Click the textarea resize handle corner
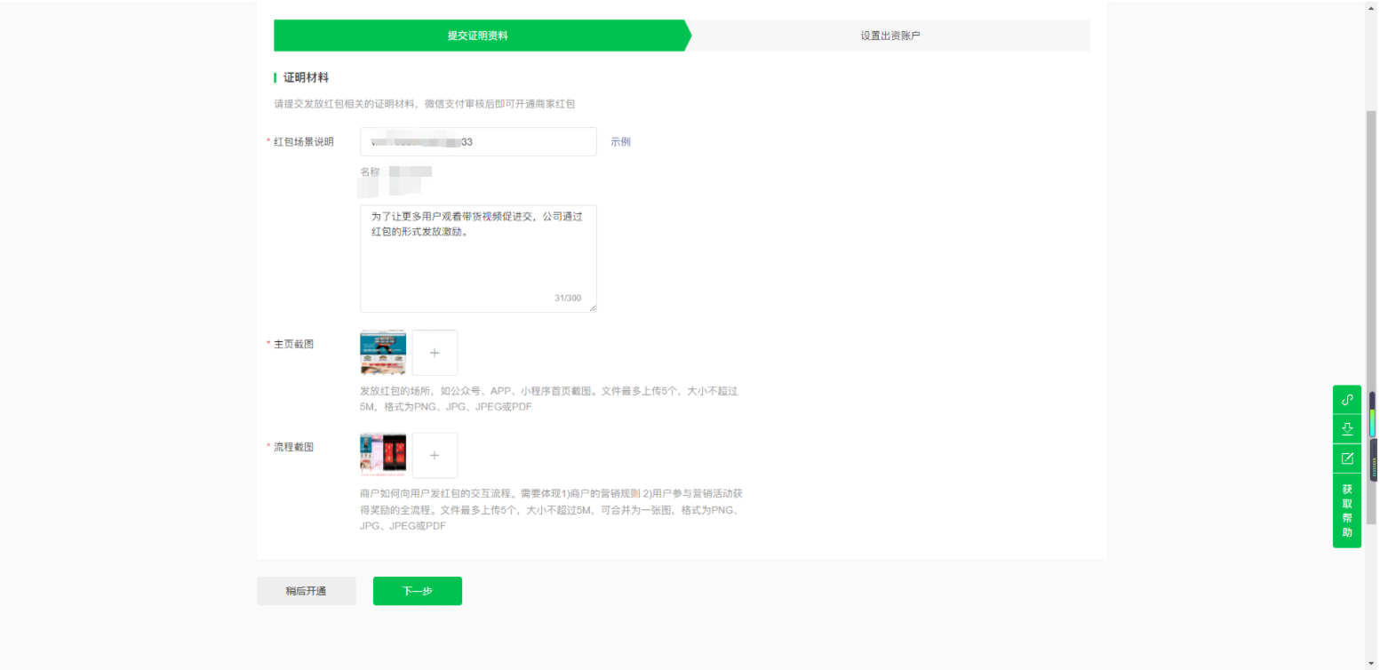 coord(593,308)
